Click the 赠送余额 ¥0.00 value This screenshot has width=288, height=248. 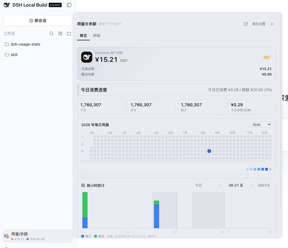click(267, 74)
